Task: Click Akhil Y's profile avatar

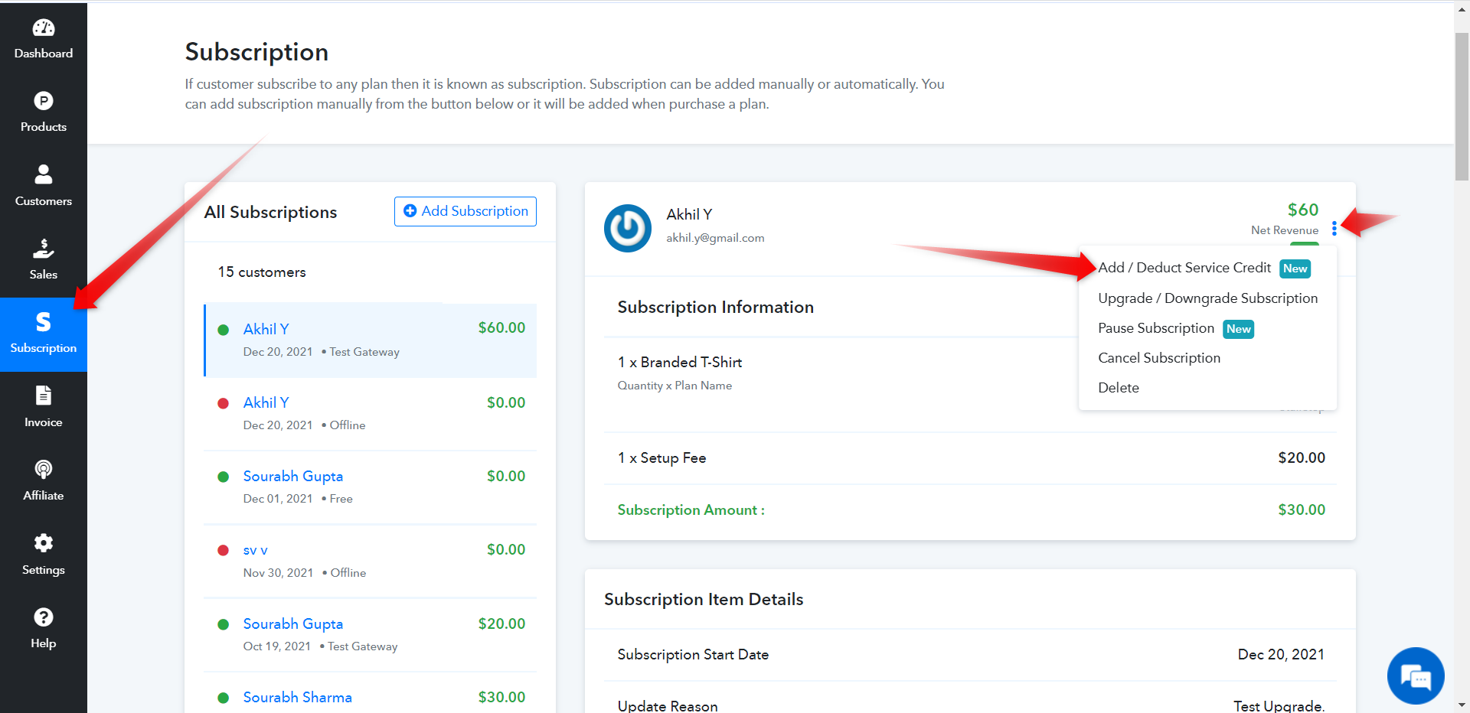Action: (x=628, y=228)
